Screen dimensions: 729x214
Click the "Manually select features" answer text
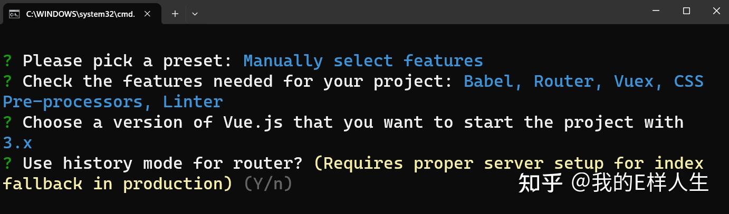(x=363, y=61)
